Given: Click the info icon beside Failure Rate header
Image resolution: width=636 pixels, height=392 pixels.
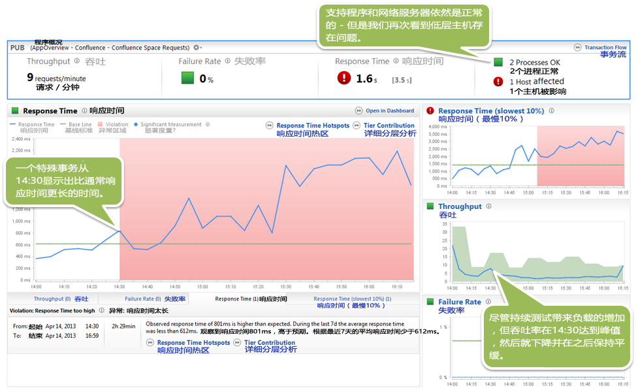Looking at the screenshot, I should pyautogui.click(x=227, y=61).
